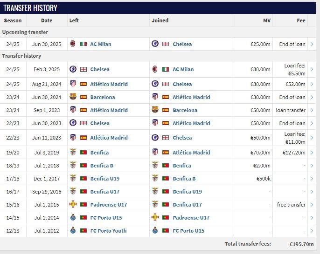This screenshot has height=254, width=320.
Task: Expand arrow on the €52.00m Chelsea transfer row
Action: [312, 84]
